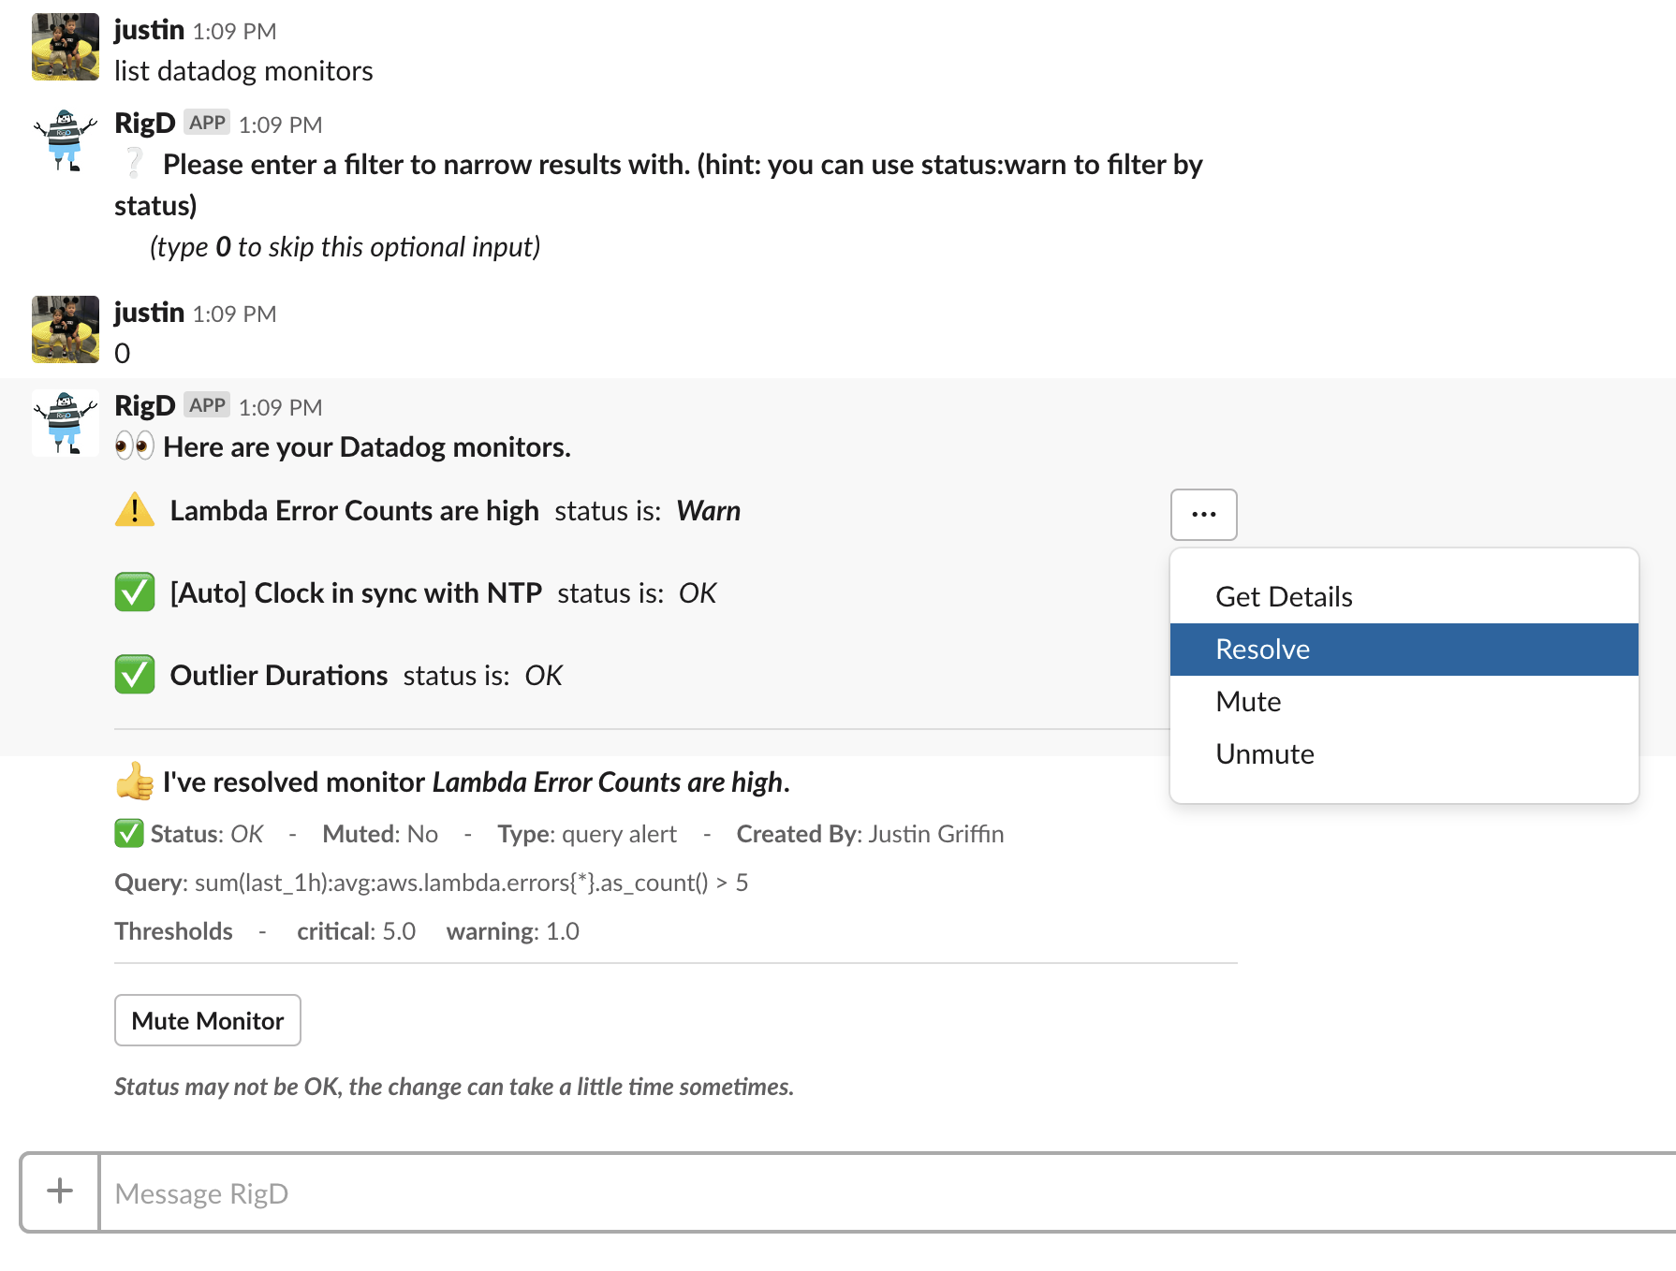Click justin's profile picture on the first message
Image resolution: width=1676 pixels, height=1271 pixels.
point(64,47)
